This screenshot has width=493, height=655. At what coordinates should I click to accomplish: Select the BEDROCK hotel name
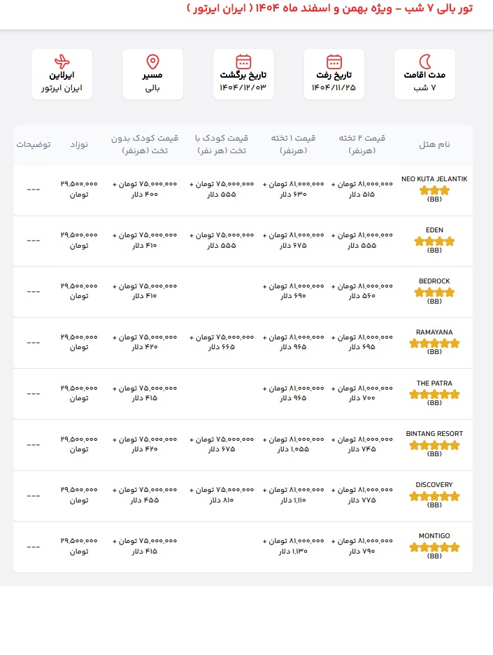(x=434, y=281)
